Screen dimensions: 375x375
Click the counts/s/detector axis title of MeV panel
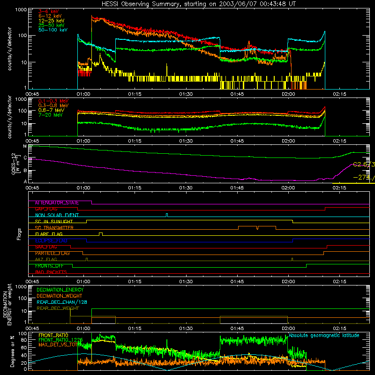[9, 117]
